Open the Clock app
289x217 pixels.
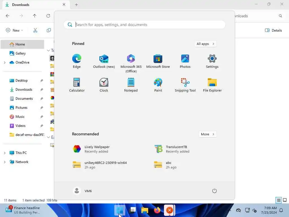pos(104,85)
